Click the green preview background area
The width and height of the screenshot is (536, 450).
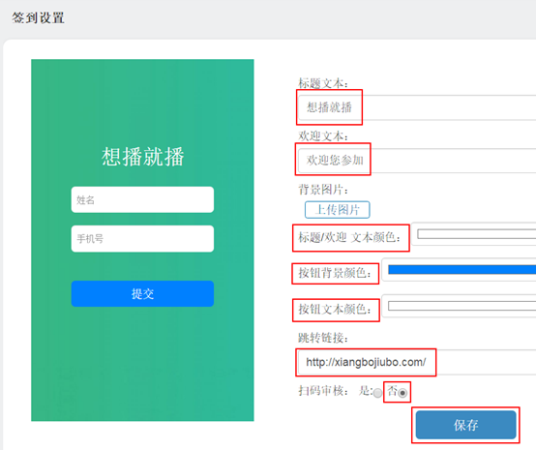click(142, 359)
